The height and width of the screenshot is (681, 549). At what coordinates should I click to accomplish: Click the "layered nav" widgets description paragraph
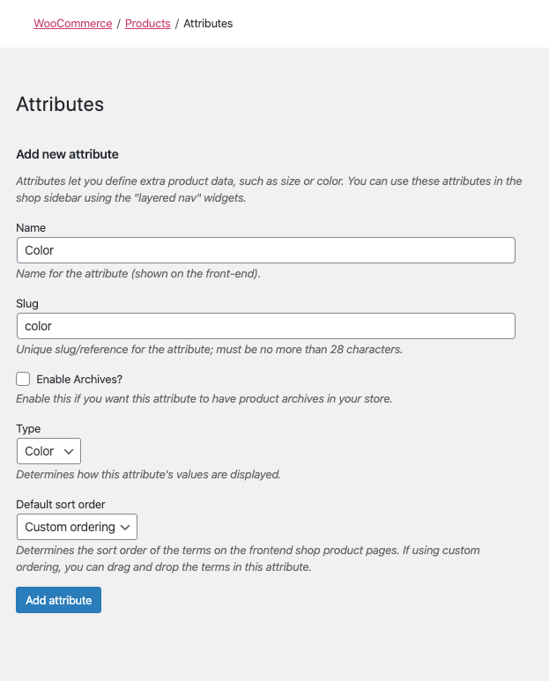click(269, 189)
